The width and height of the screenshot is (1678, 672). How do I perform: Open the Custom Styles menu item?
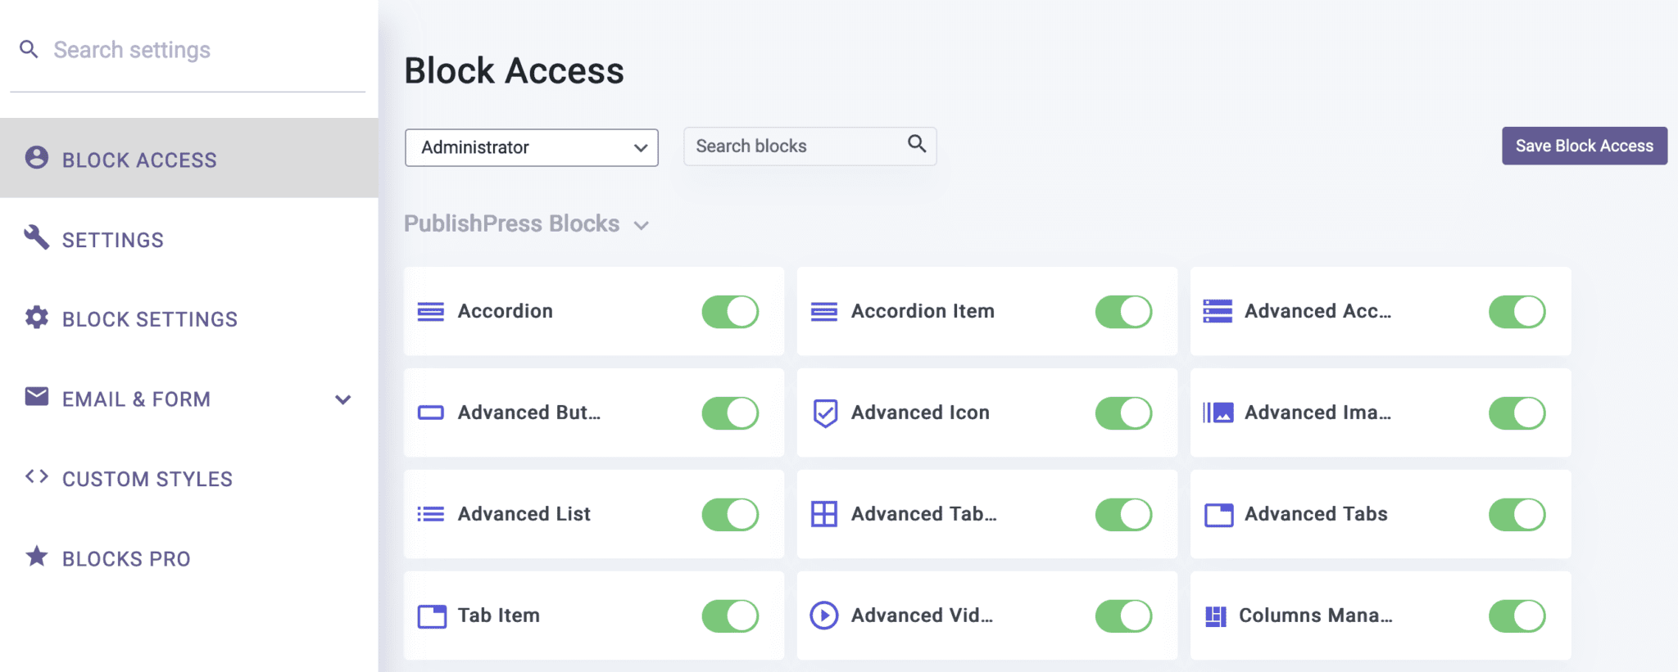(x=189, y=478)
